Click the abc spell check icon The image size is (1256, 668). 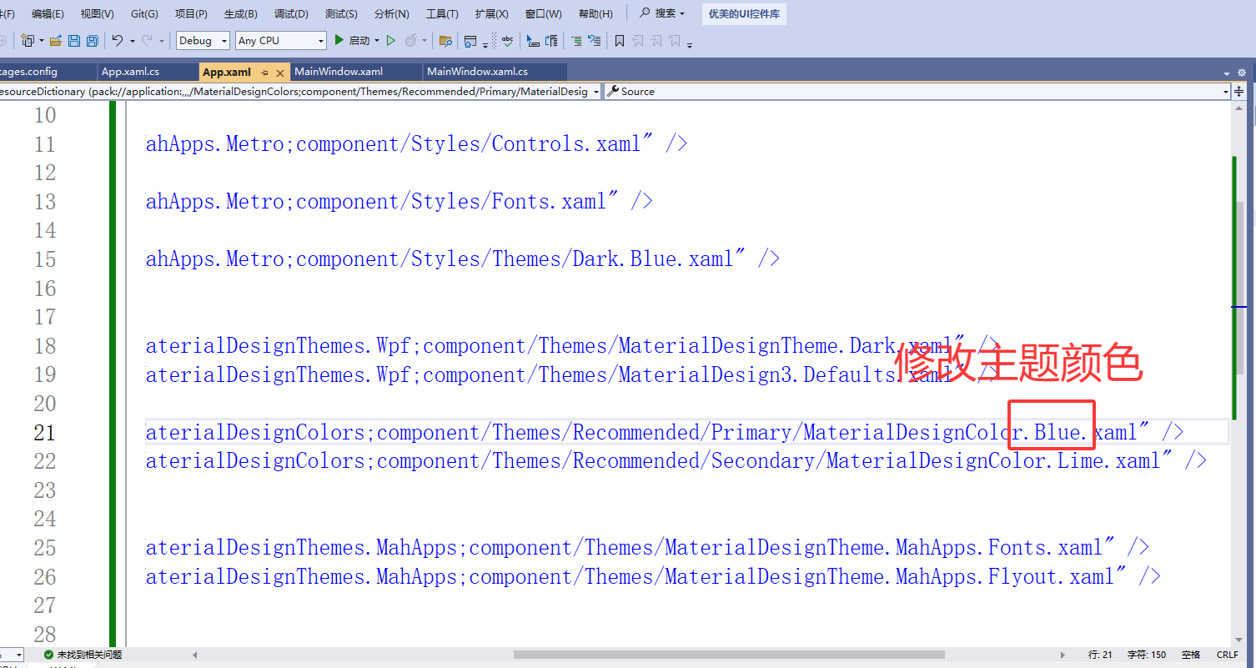coord(507,40)
